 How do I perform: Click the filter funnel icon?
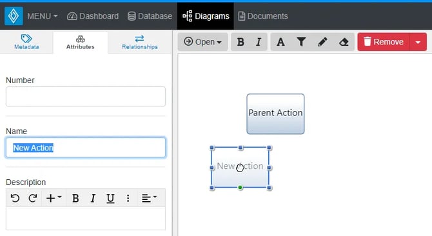tap(301, 42)
